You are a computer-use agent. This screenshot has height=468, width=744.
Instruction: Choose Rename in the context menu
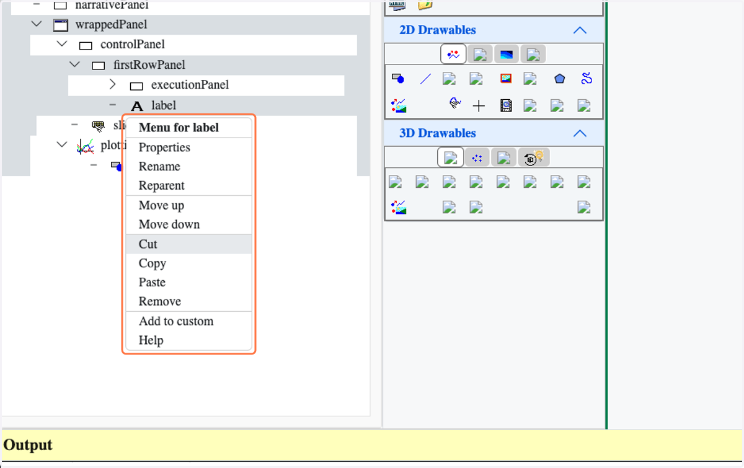[188, 167]
